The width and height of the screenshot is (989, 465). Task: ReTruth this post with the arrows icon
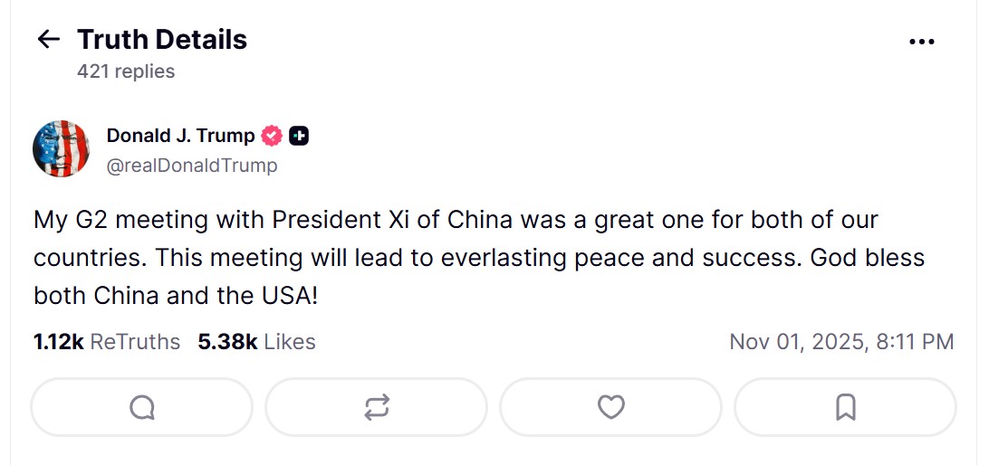[376, 408]
